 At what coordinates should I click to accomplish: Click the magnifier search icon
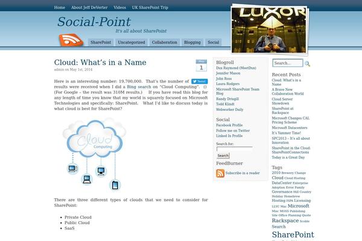pyautogui.click(x=307, y=64)
